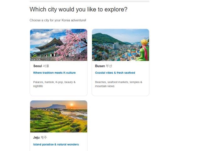Pick the Jeju sunset coast photo
Viewport: 201px width, 151px height.
pos(58,116)
